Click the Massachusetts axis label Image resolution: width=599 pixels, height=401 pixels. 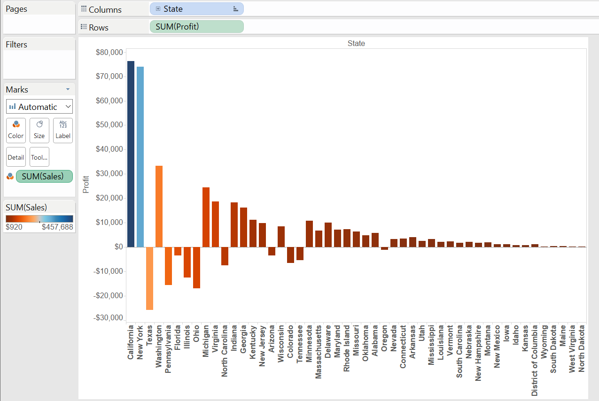pyautogui.click(x=319, y=351)
